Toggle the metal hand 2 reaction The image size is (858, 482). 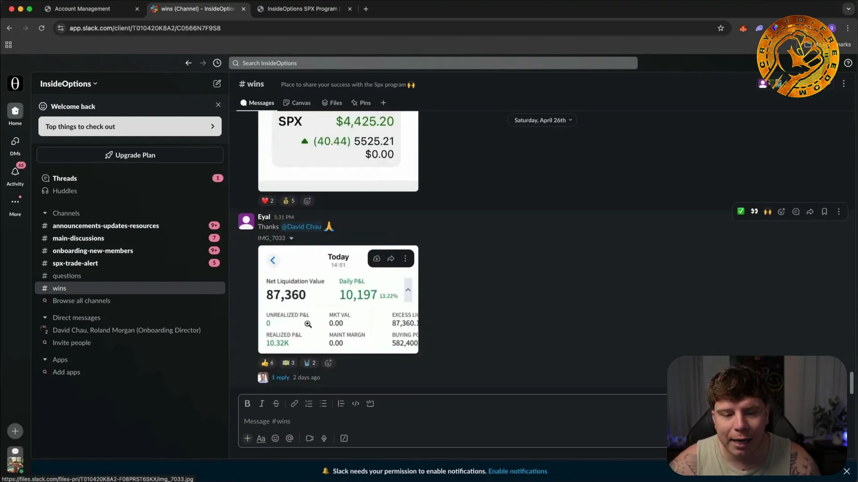point(310,363)
